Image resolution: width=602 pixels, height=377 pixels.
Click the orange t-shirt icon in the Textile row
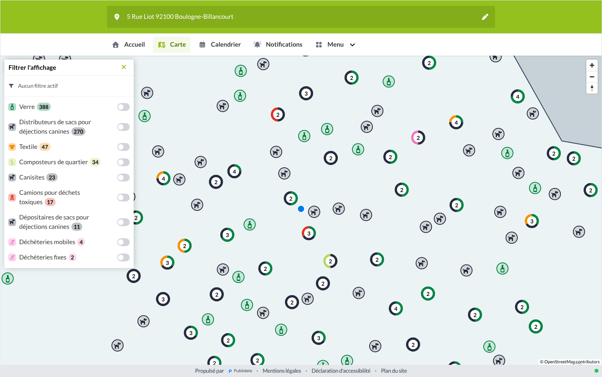coord(12,147)
